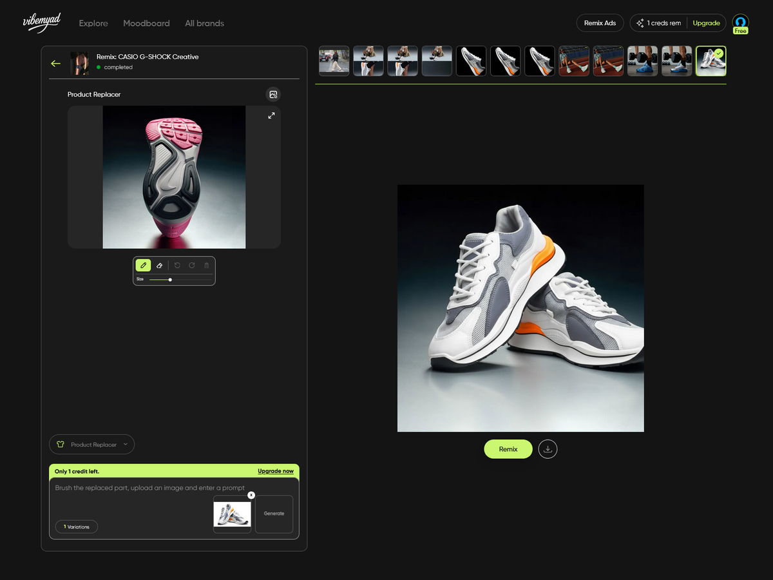Undo the last brush stroke

coord(177,264)
